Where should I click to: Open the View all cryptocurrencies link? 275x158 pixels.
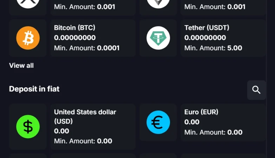pos(21,66)
